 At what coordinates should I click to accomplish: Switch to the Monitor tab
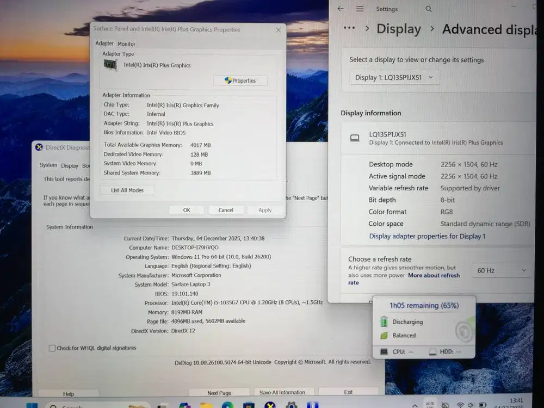click(x=127, y=44)
